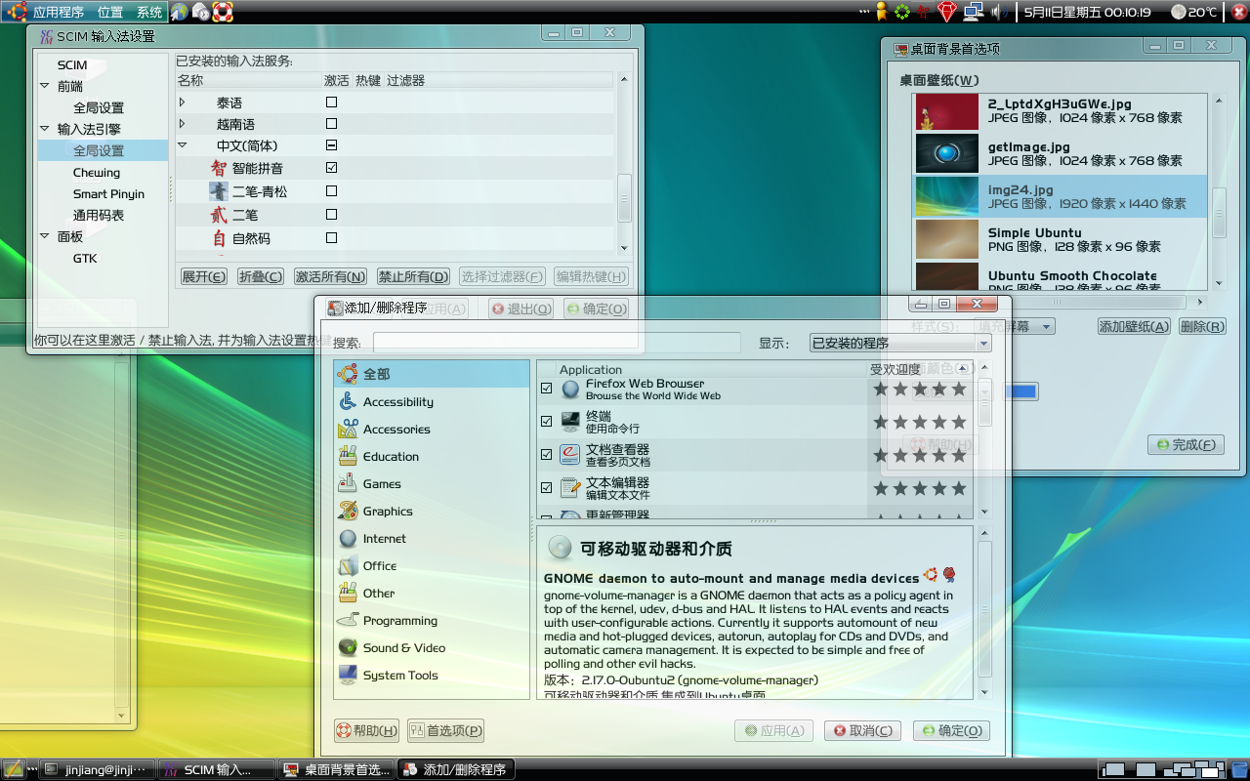Click the application list vertical scrollbar
The width and height of the screenshot is (1250, 781).
984,439
